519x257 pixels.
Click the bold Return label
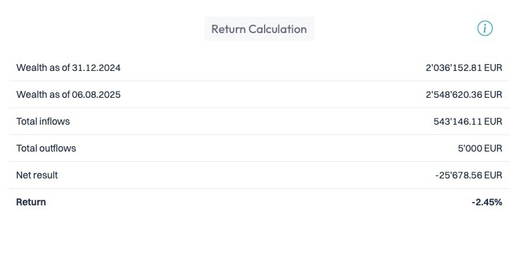coord(31,202)
